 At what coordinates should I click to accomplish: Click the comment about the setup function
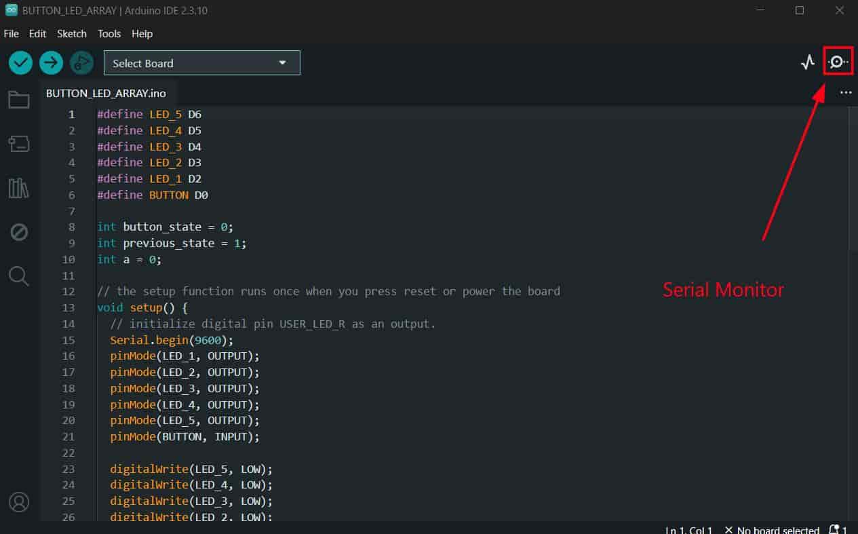328,291
